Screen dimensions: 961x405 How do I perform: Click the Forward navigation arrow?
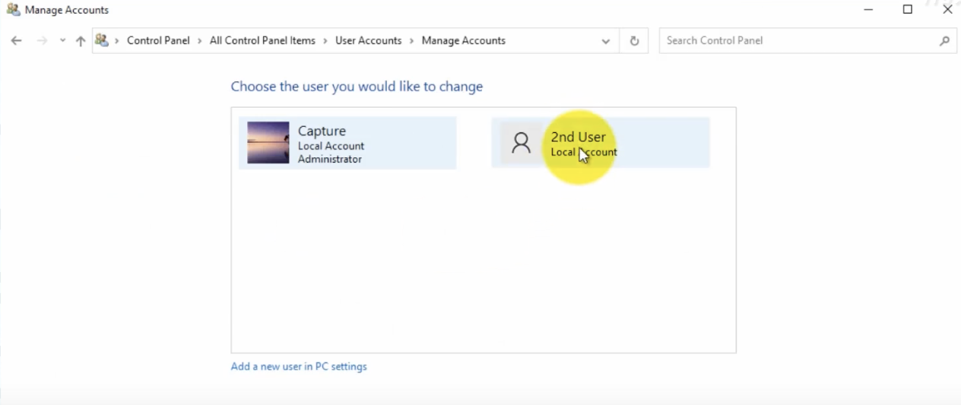point(43,41)
